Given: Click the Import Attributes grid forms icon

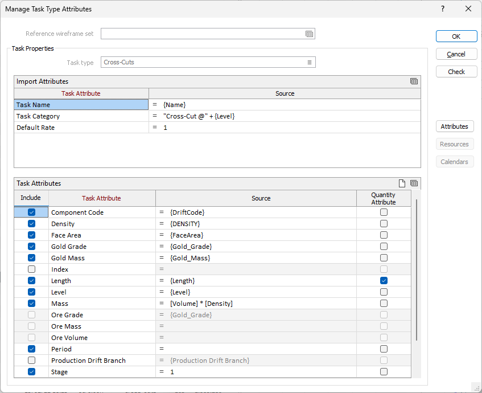Looking at the screenshot, I should click(414, 81).
